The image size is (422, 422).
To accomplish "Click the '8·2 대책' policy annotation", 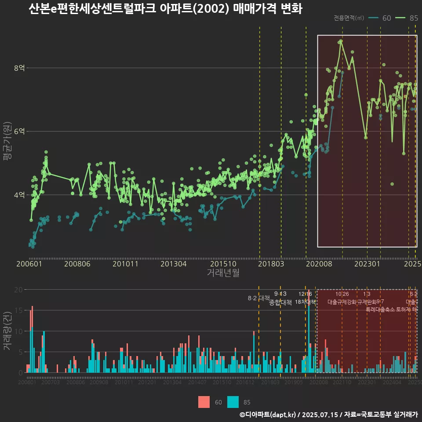I will tap(258, 298).
